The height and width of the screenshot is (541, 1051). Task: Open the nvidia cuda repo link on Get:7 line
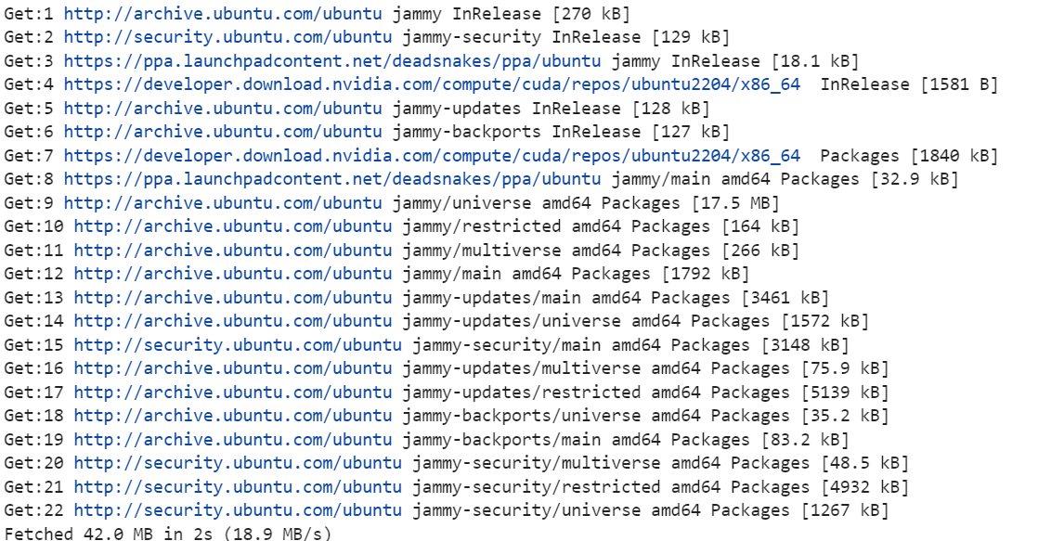click(432, 155)
